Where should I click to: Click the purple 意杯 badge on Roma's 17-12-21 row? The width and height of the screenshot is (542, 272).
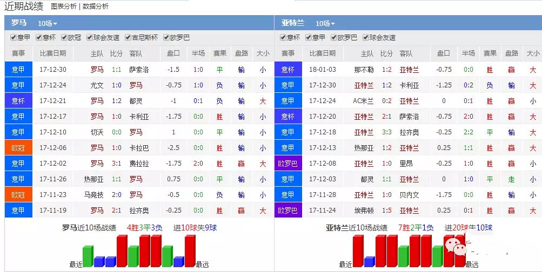[x=18, y=100]
